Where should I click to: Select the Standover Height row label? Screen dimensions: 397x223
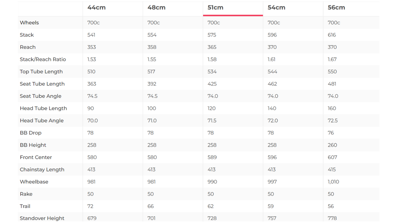pyautogui.click(x=42, y=218)
